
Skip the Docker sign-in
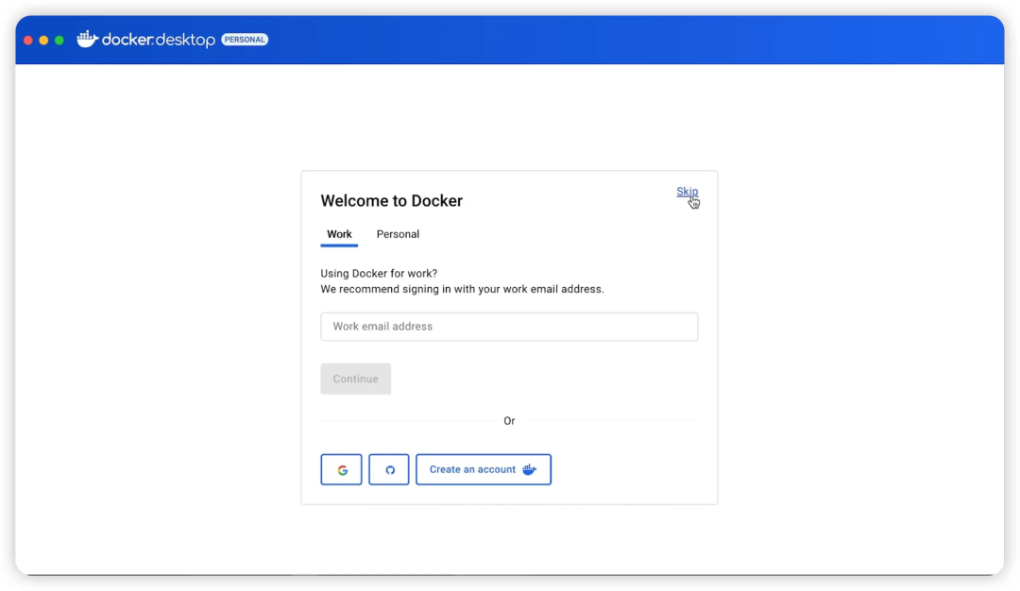(x=687, y=192)
